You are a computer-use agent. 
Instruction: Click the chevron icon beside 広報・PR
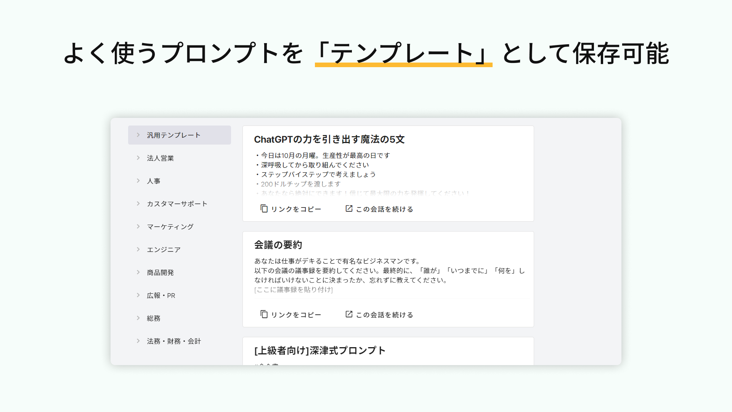pyautogui.click(x=138, y=295)
